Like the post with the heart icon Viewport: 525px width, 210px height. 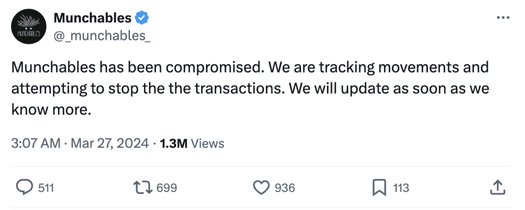[x=261, y=187]
